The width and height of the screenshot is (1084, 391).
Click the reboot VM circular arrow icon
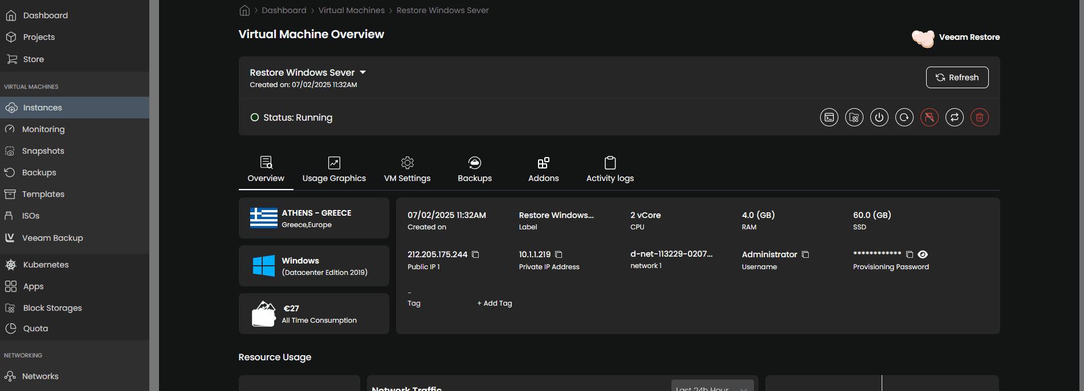click(x=904, y=117)
